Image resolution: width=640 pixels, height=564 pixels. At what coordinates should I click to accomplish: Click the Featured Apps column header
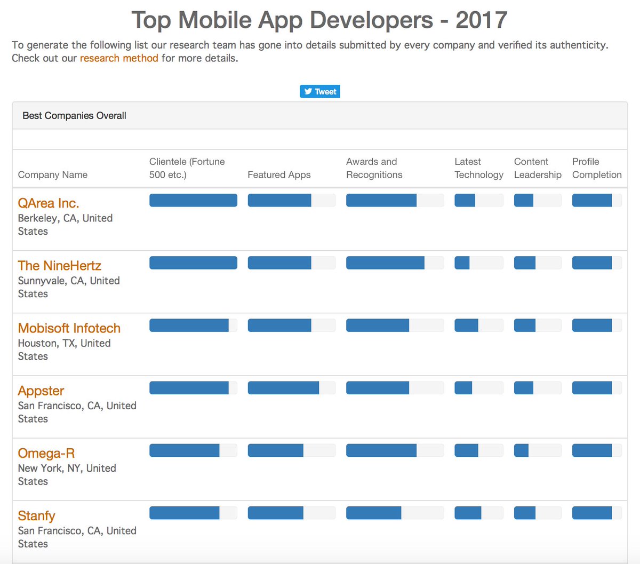point(279,175)
